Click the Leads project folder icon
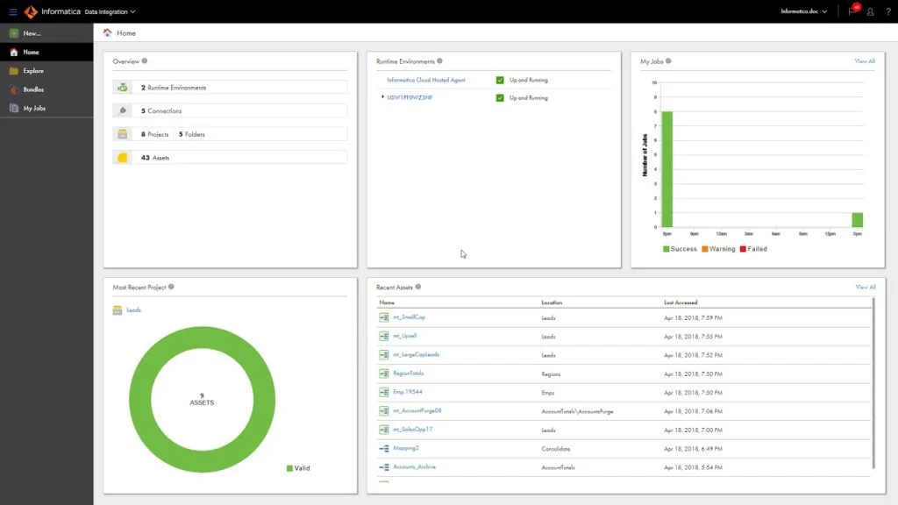898x505 pixels. pos(118,309)
